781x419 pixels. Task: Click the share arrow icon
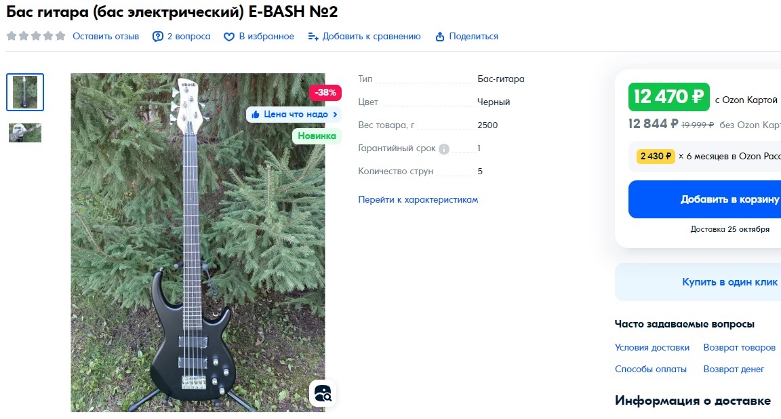click(x=440, y=37)
